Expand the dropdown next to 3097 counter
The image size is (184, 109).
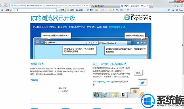pyautogui.click(x=85, y=10)
